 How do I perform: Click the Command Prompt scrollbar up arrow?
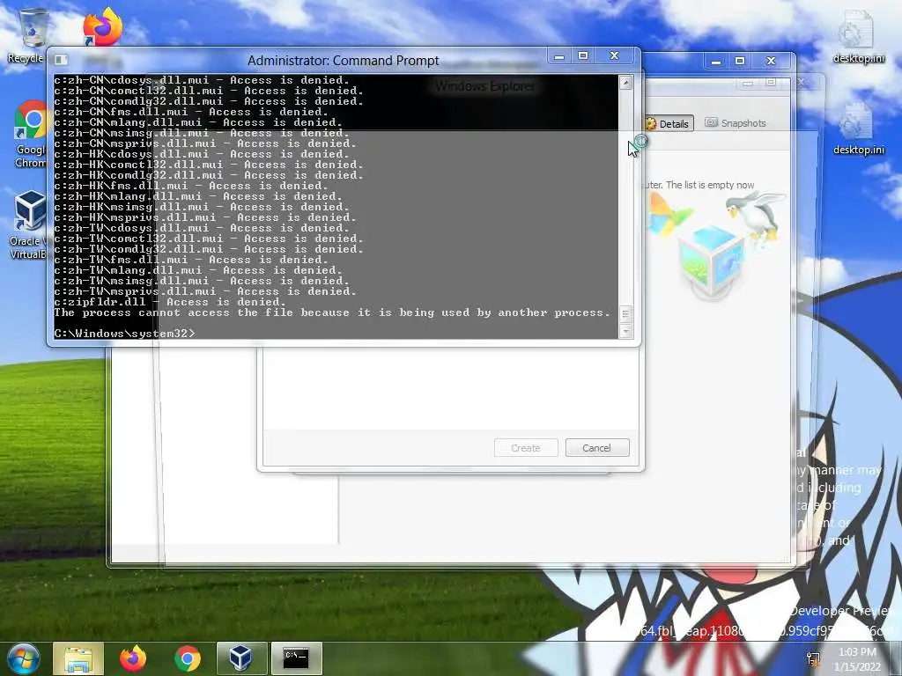coord(626,83)
